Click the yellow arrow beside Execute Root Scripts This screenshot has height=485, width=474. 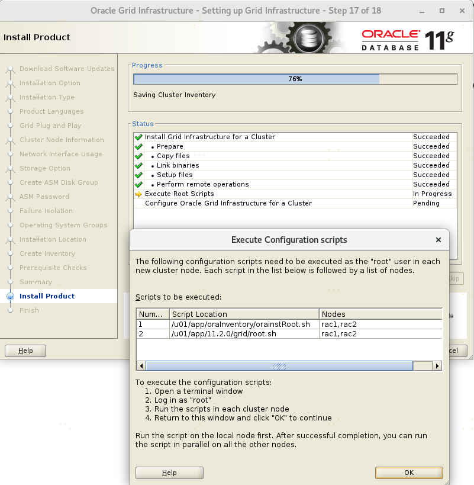138,194
